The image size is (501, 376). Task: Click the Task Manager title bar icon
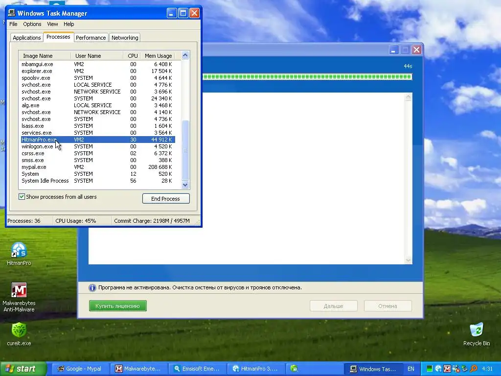(x=12, y=13)
